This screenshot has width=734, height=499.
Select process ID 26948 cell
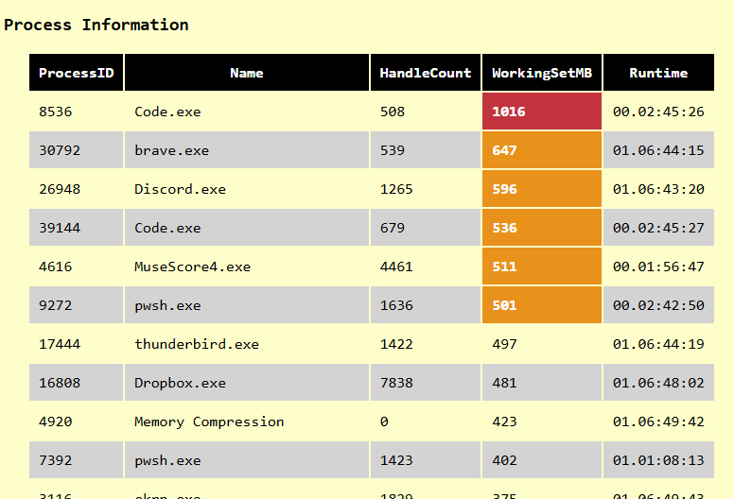click(x=77, y=189)
